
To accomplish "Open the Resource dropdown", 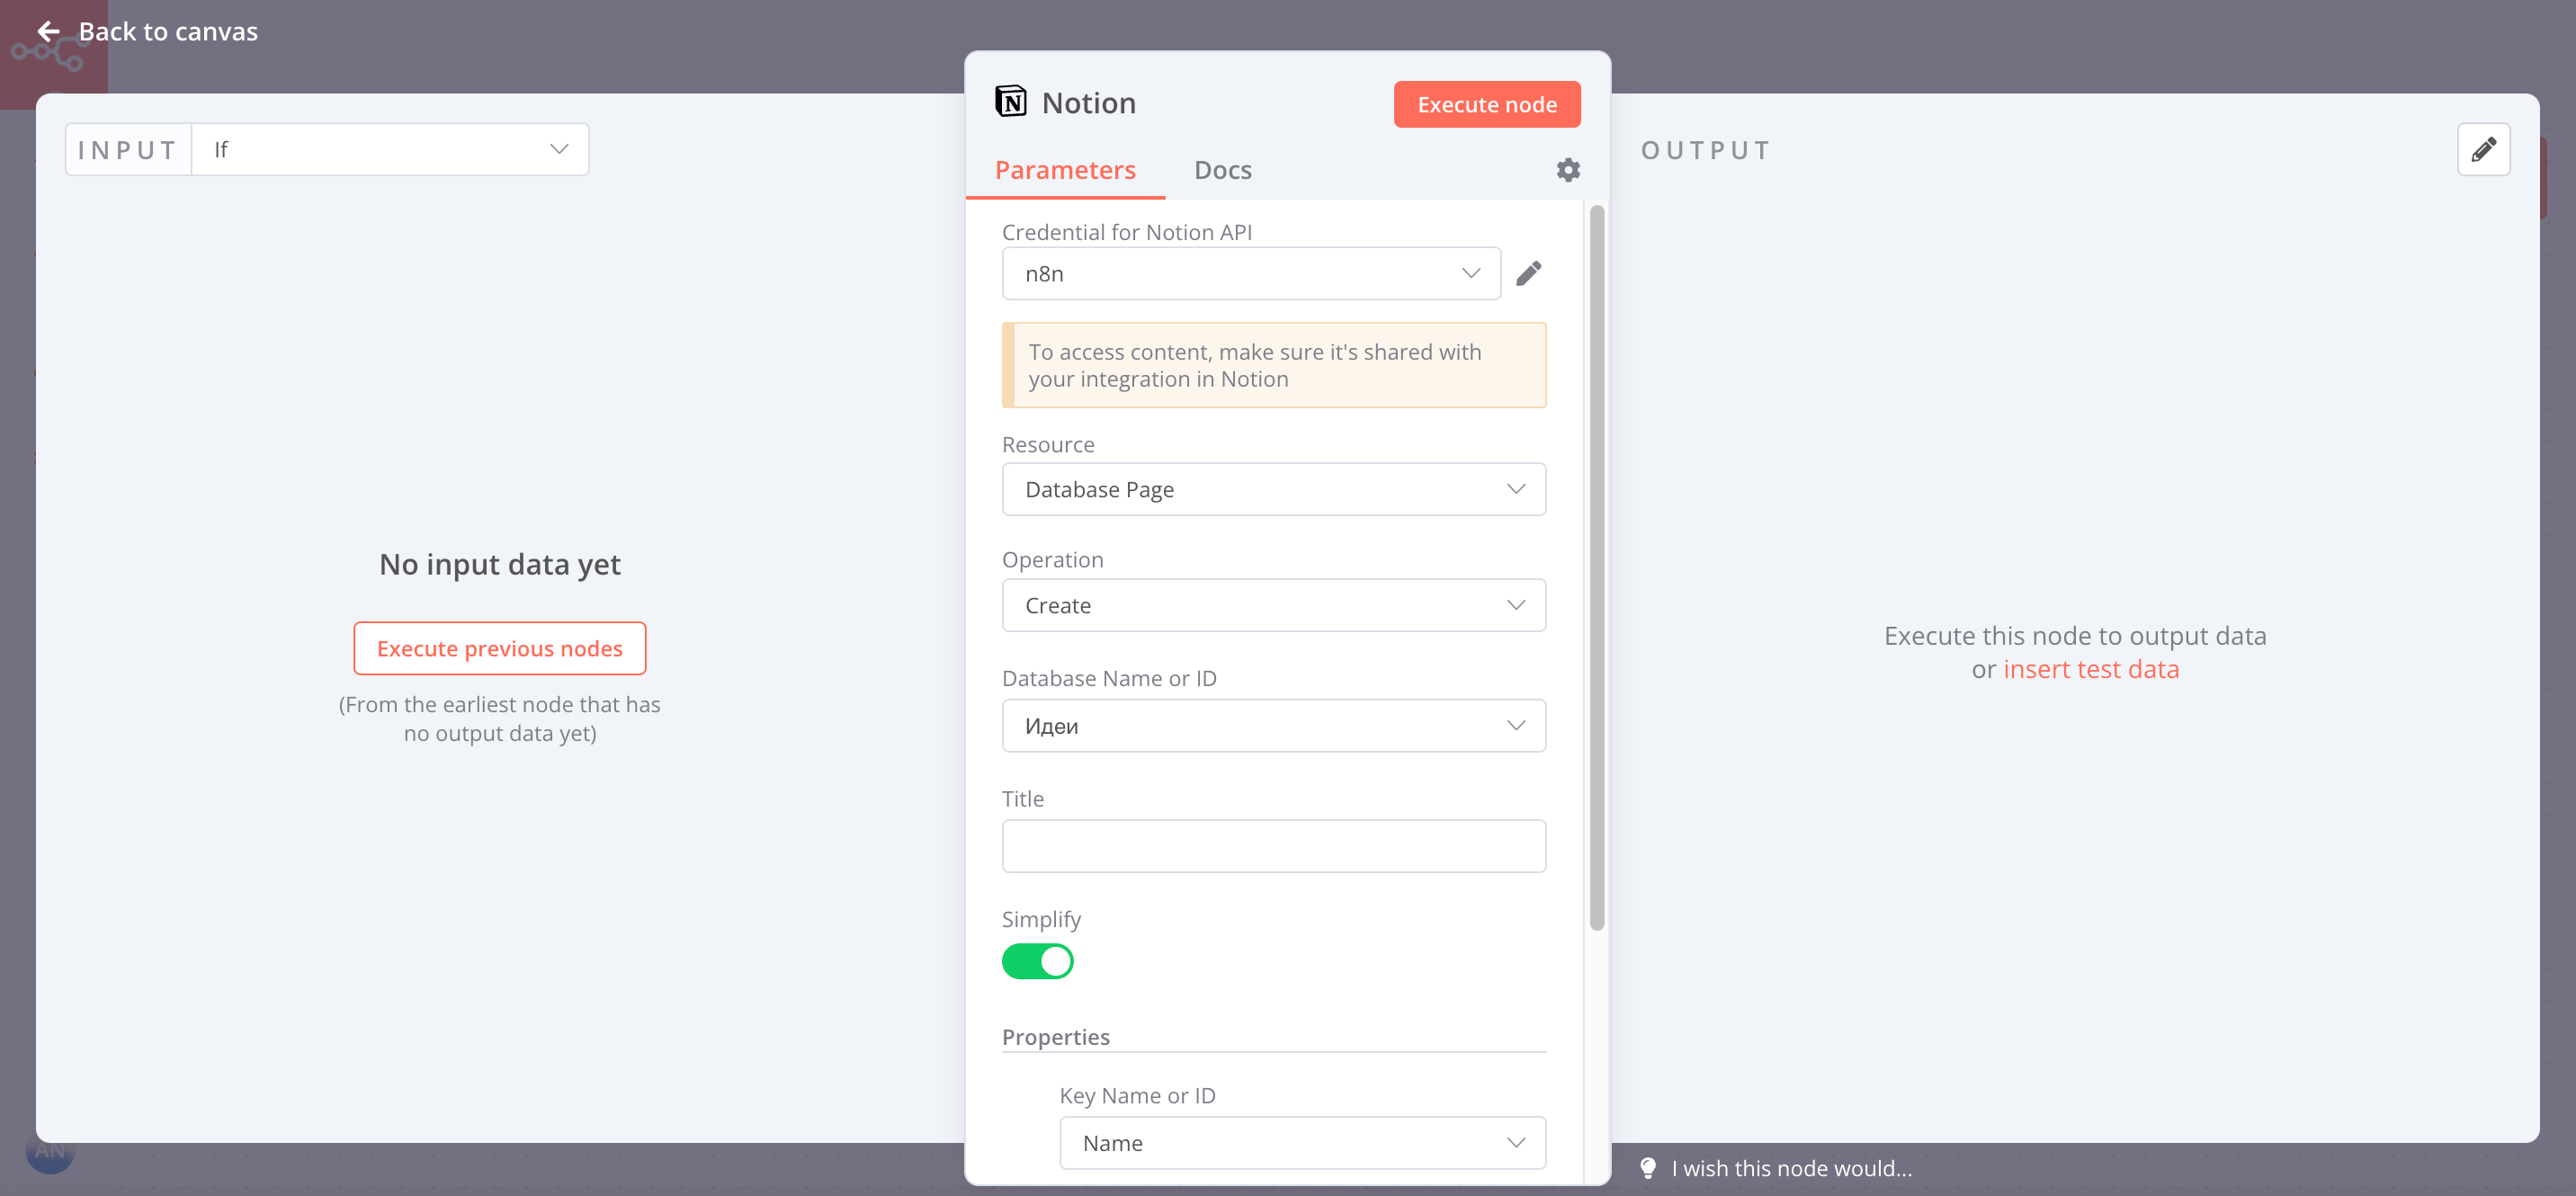I will (x=1273, y=489).
